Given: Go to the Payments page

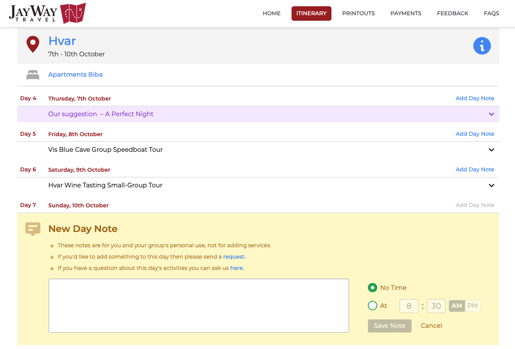Looking at the screenshot, I should click(x=406, y=13).
